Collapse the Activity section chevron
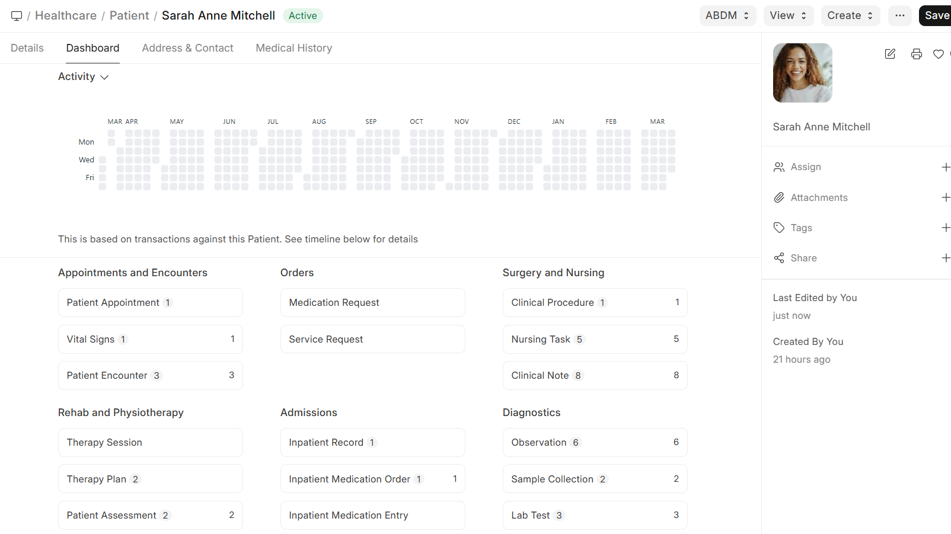Viewport: 951px width, 534px height. coord(104,77)
